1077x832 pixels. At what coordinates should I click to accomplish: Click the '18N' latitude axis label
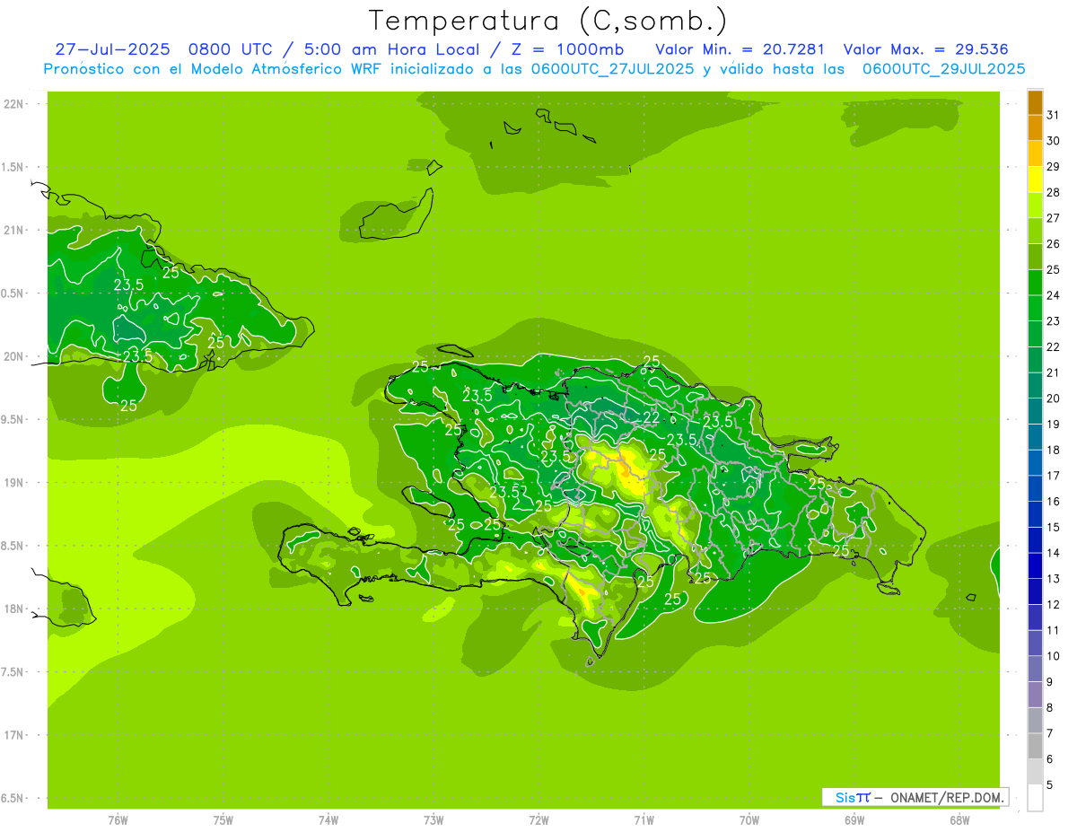click(13, 609)
